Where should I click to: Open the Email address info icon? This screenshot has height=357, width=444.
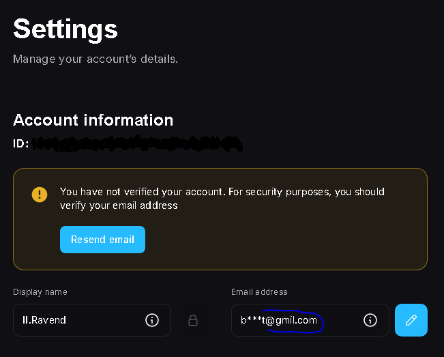(x=370, y=320)
